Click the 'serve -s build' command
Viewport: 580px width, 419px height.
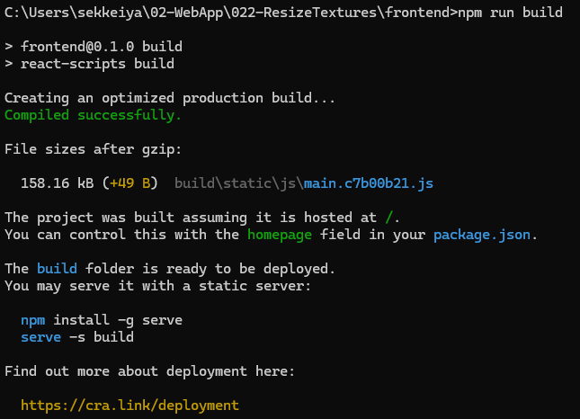76,336
